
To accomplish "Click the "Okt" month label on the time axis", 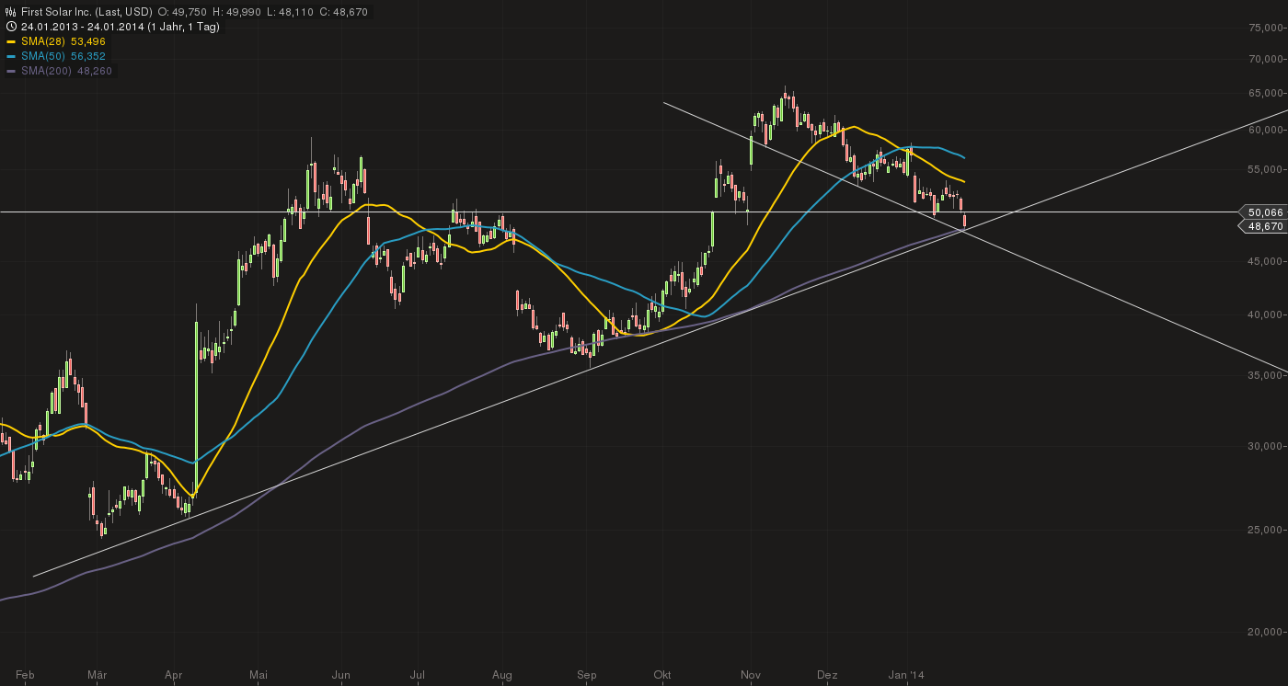I will click(662, 675).
